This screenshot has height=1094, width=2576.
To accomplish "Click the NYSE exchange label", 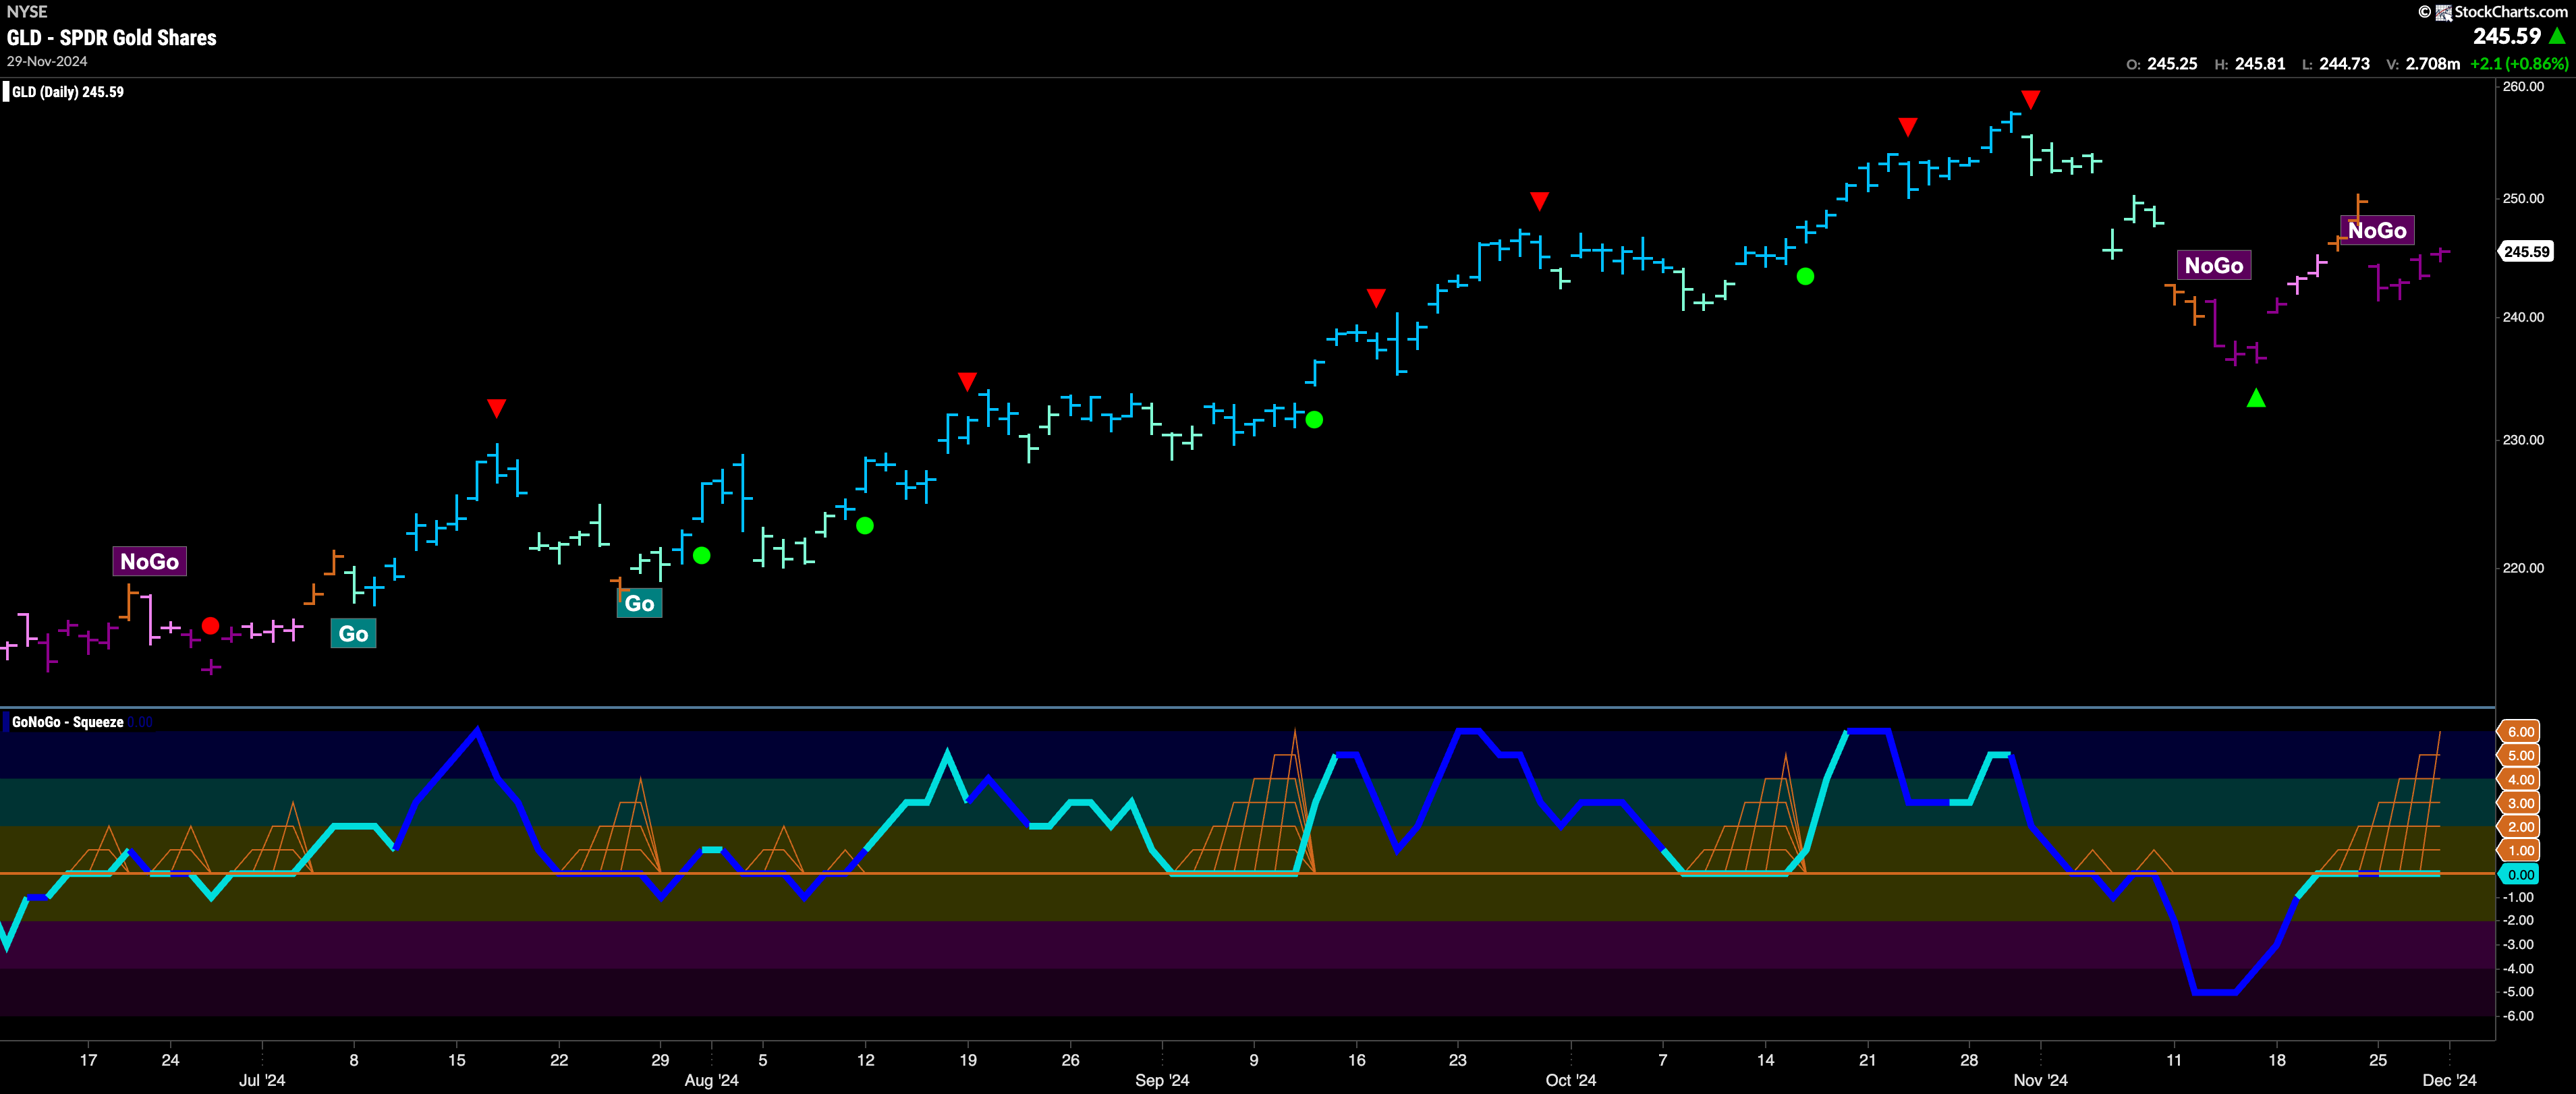I will [27, 12].
